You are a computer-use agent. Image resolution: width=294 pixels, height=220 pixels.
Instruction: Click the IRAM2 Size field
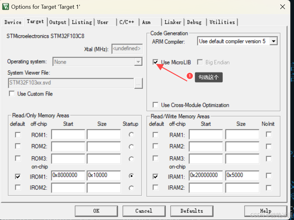(x=242, y=188)
